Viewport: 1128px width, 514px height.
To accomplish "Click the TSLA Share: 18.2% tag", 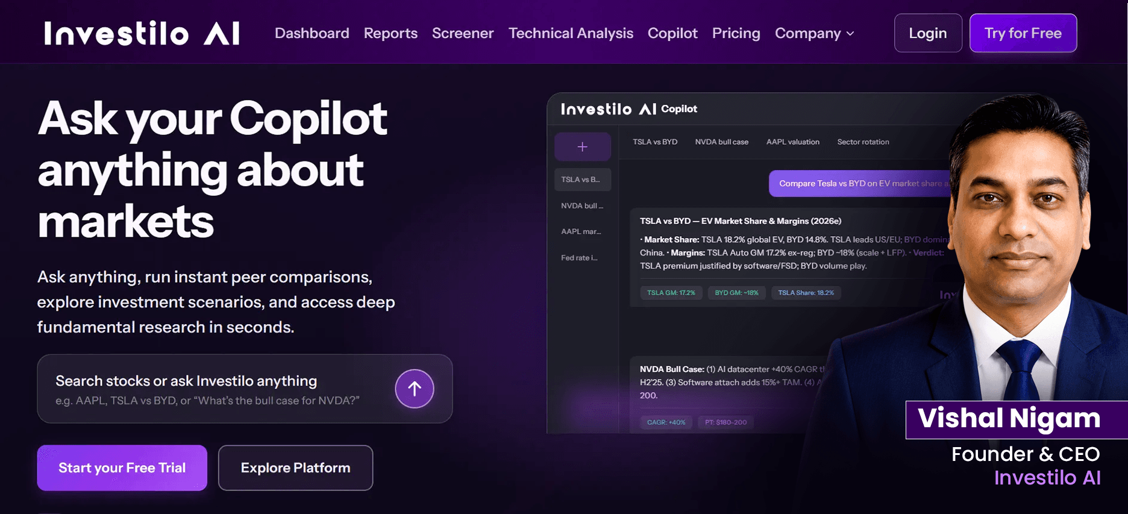I will point(806,293).
